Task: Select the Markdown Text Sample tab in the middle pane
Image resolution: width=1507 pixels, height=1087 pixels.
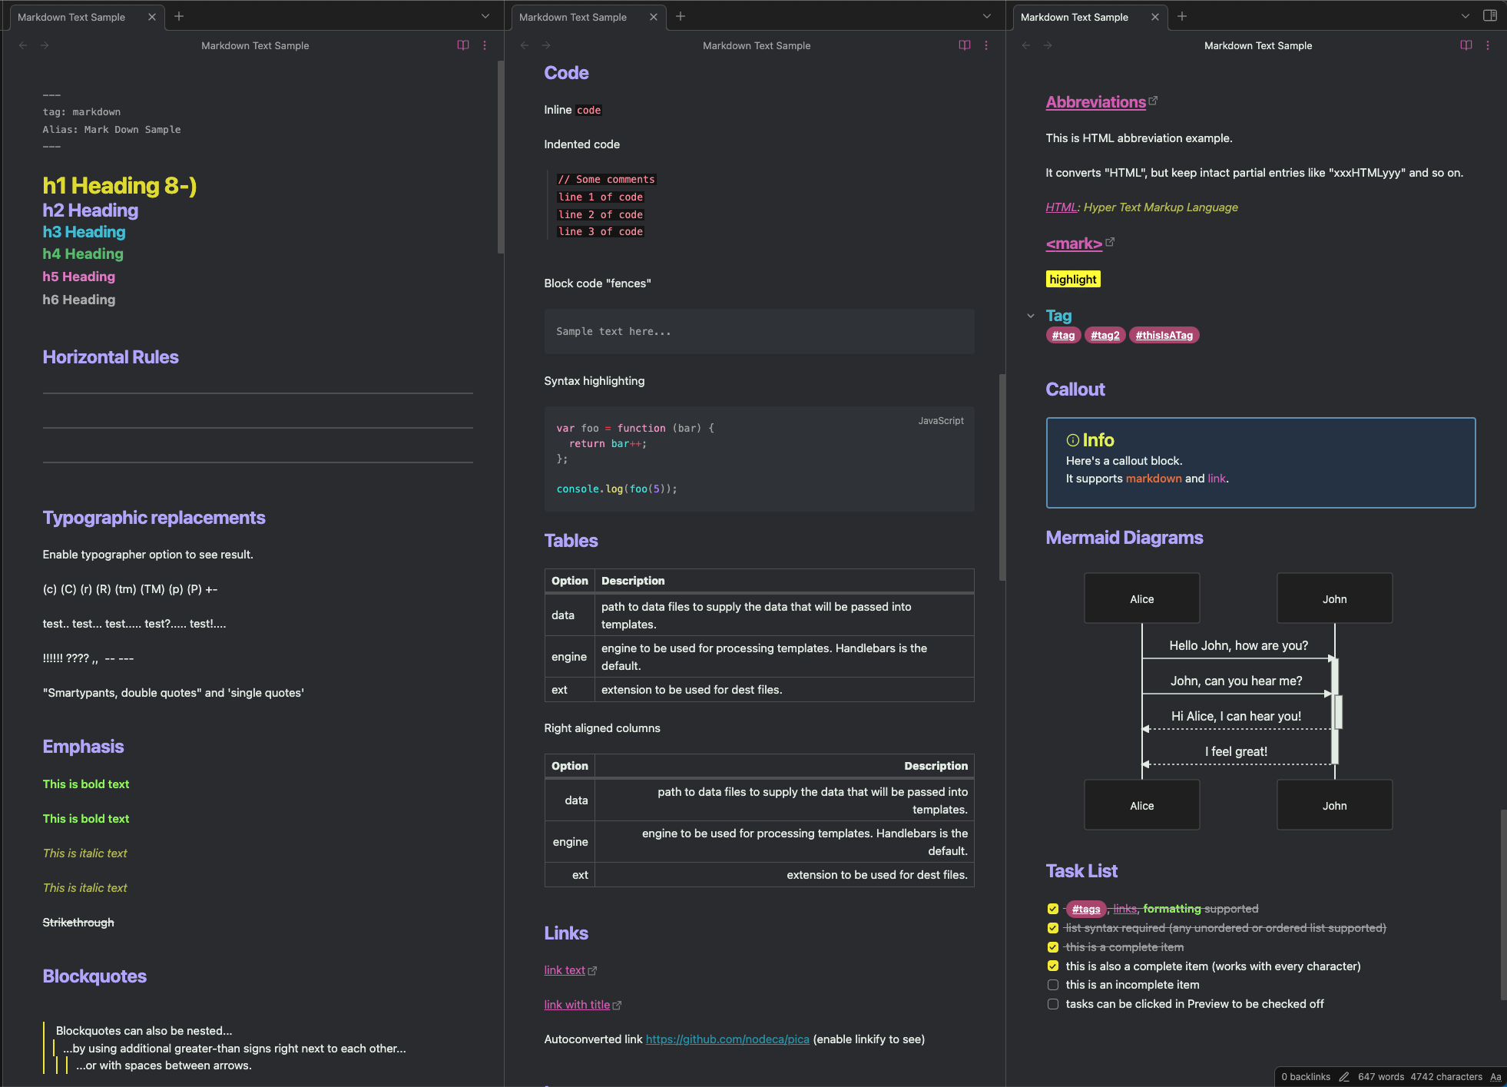Action: click(573, 16)
